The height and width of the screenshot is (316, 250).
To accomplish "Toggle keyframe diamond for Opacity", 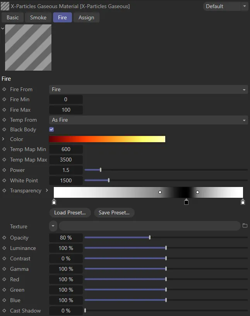I will 4,238.
